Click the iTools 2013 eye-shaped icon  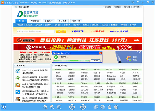coord(18,71)
